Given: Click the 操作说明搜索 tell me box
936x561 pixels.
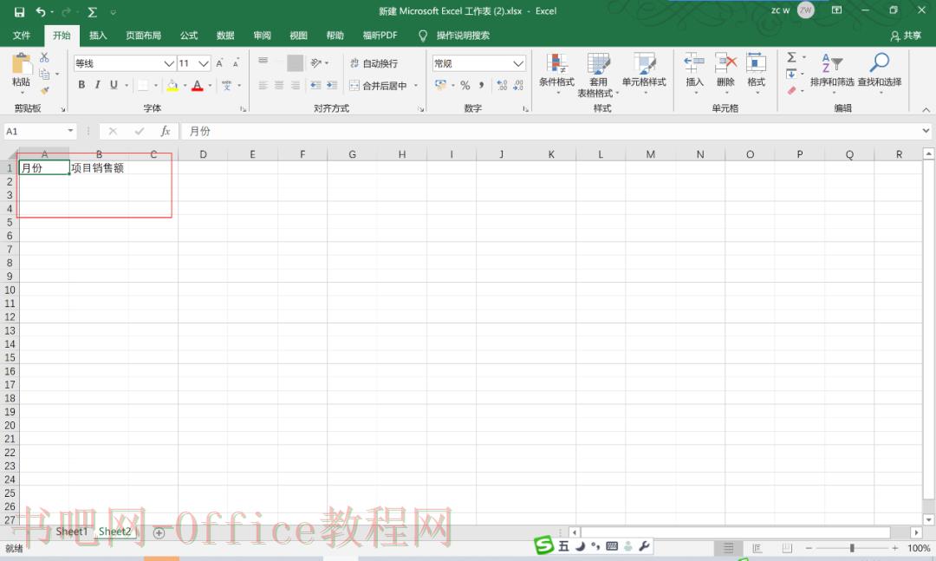Looking at the screenshot, I should 463,36.
